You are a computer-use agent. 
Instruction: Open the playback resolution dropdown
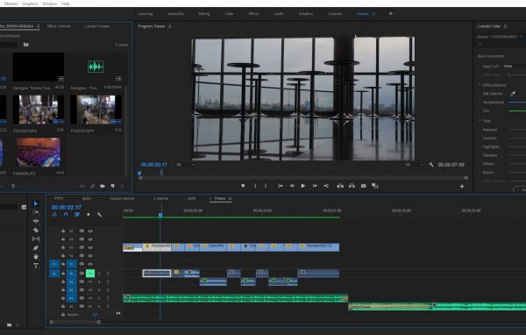(414, 165)
